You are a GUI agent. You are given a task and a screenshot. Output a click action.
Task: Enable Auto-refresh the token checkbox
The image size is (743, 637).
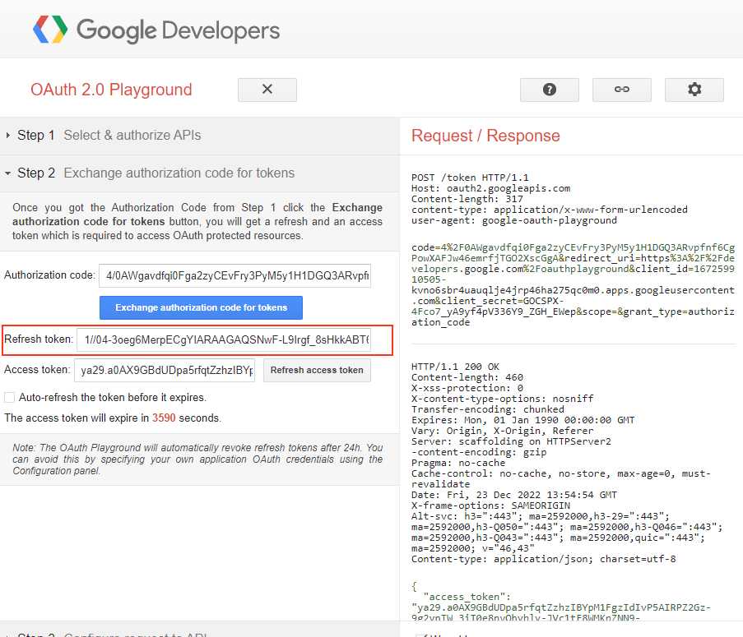click(x=10, y=397)
